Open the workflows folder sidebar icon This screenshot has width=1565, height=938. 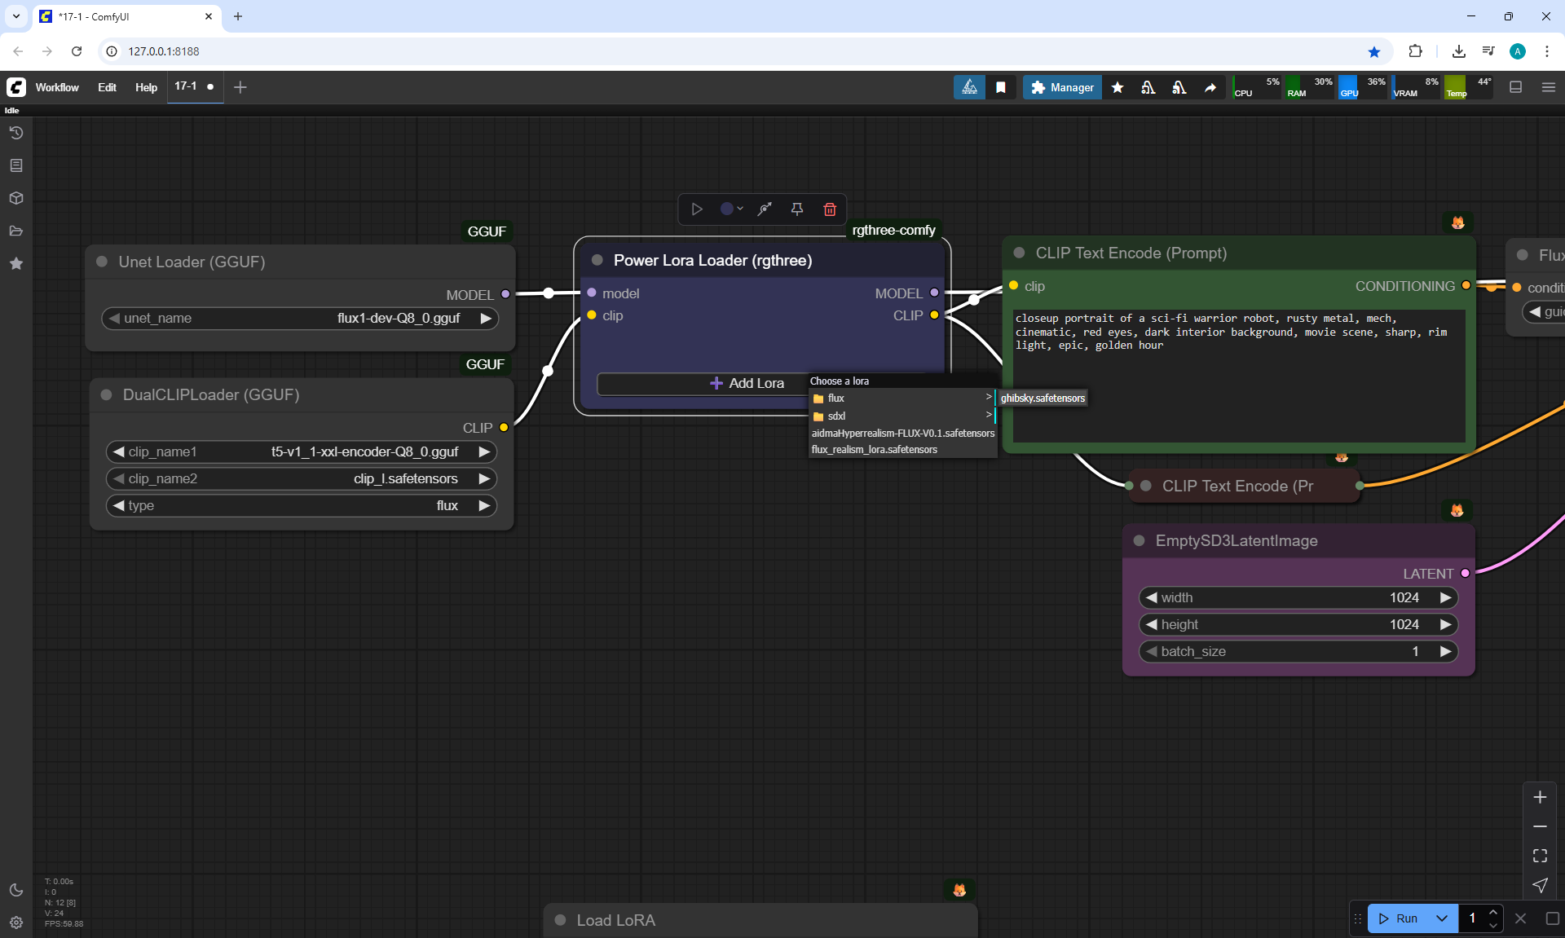tap(16, 231)
